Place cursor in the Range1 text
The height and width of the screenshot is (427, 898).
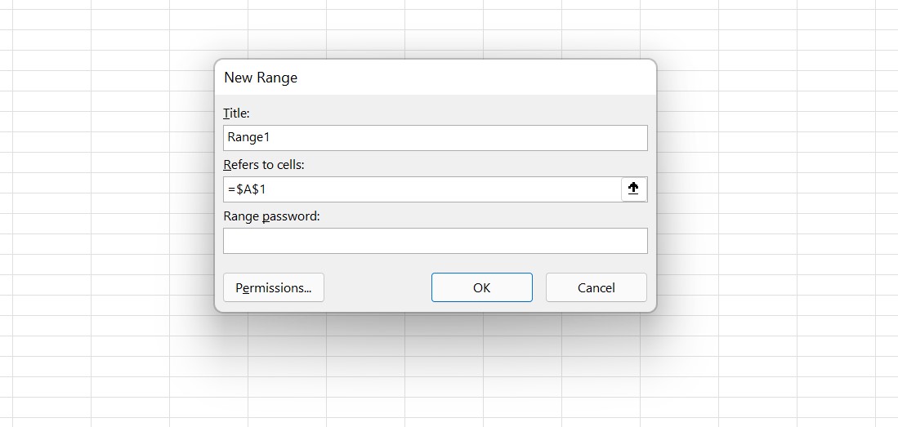click(248, 137)
